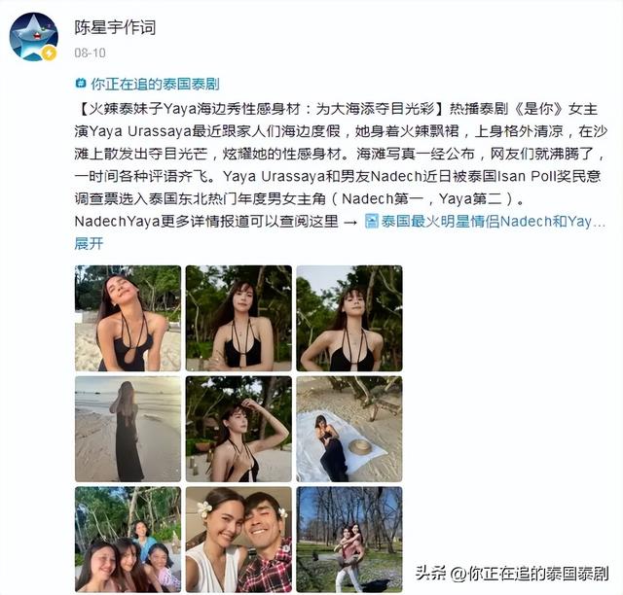Open piggyback photo in the park

(349, 540)
